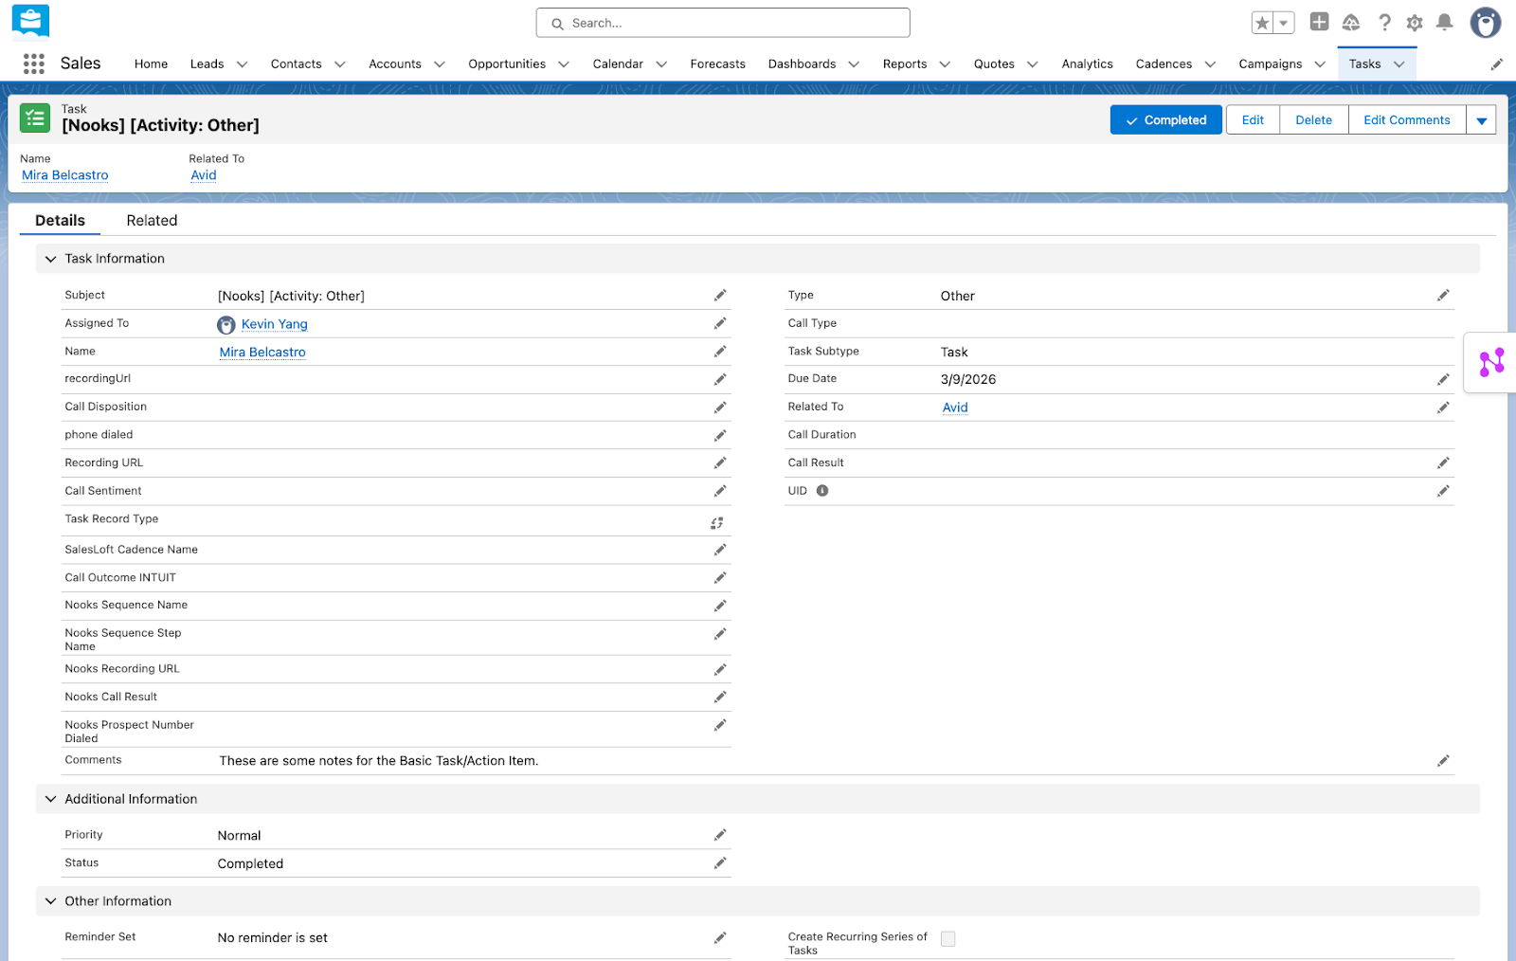This screenshot has height=961, width=1516.
Task: Open the App Launcher grid icon
Action: coord(34,63)
